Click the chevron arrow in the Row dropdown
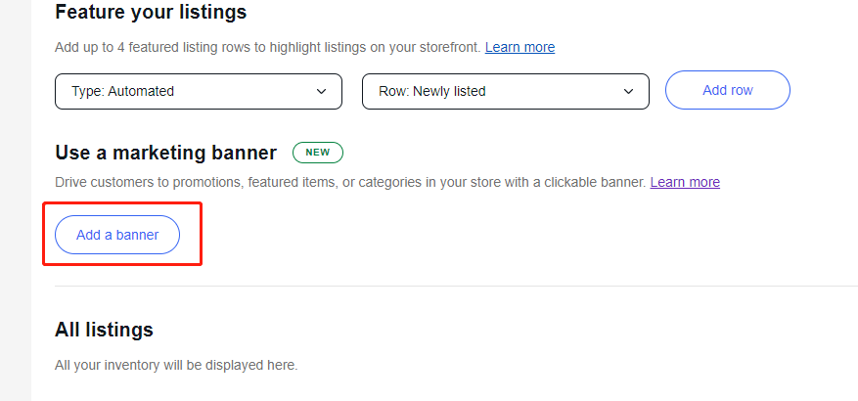This screenshot has height=401, width=858. tap(629, 91)
